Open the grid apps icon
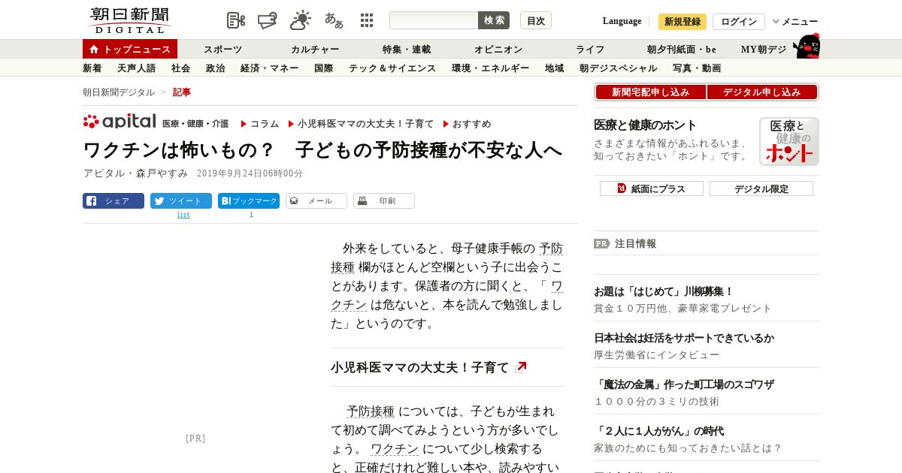902x473 pixels. coord(367,20)
